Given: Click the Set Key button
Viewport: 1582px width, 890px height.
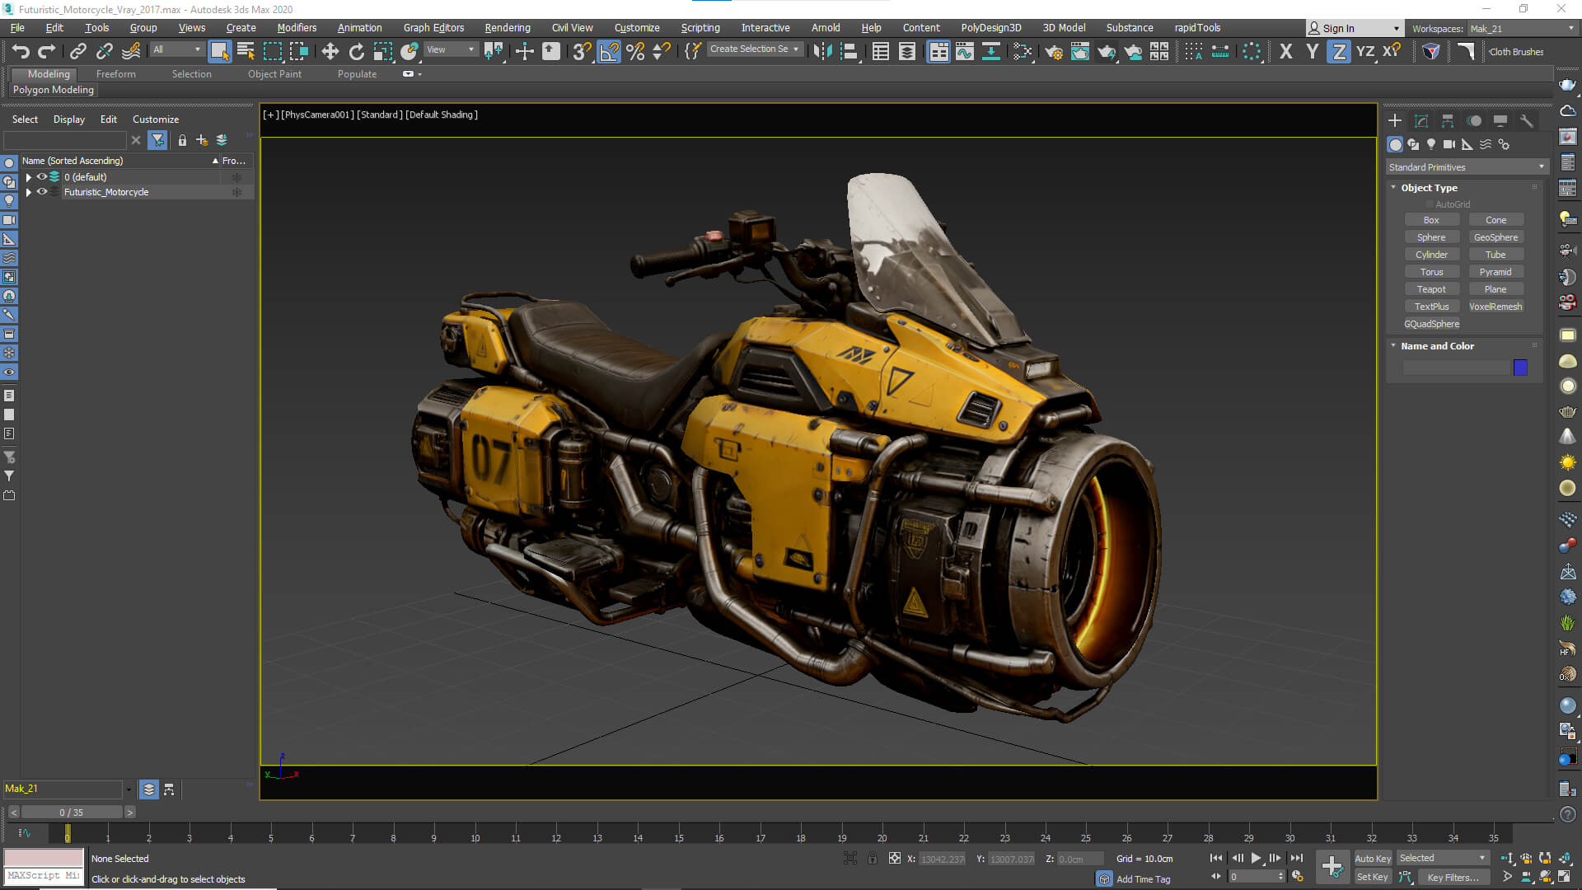Looking at the screenshot, I should coord(1373,877).
